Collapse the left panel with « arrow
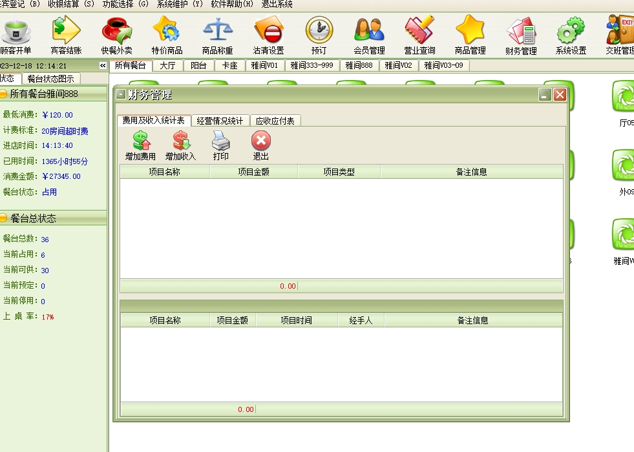The width and height of the screenshot is (634, 452). (x=102, y=66)
